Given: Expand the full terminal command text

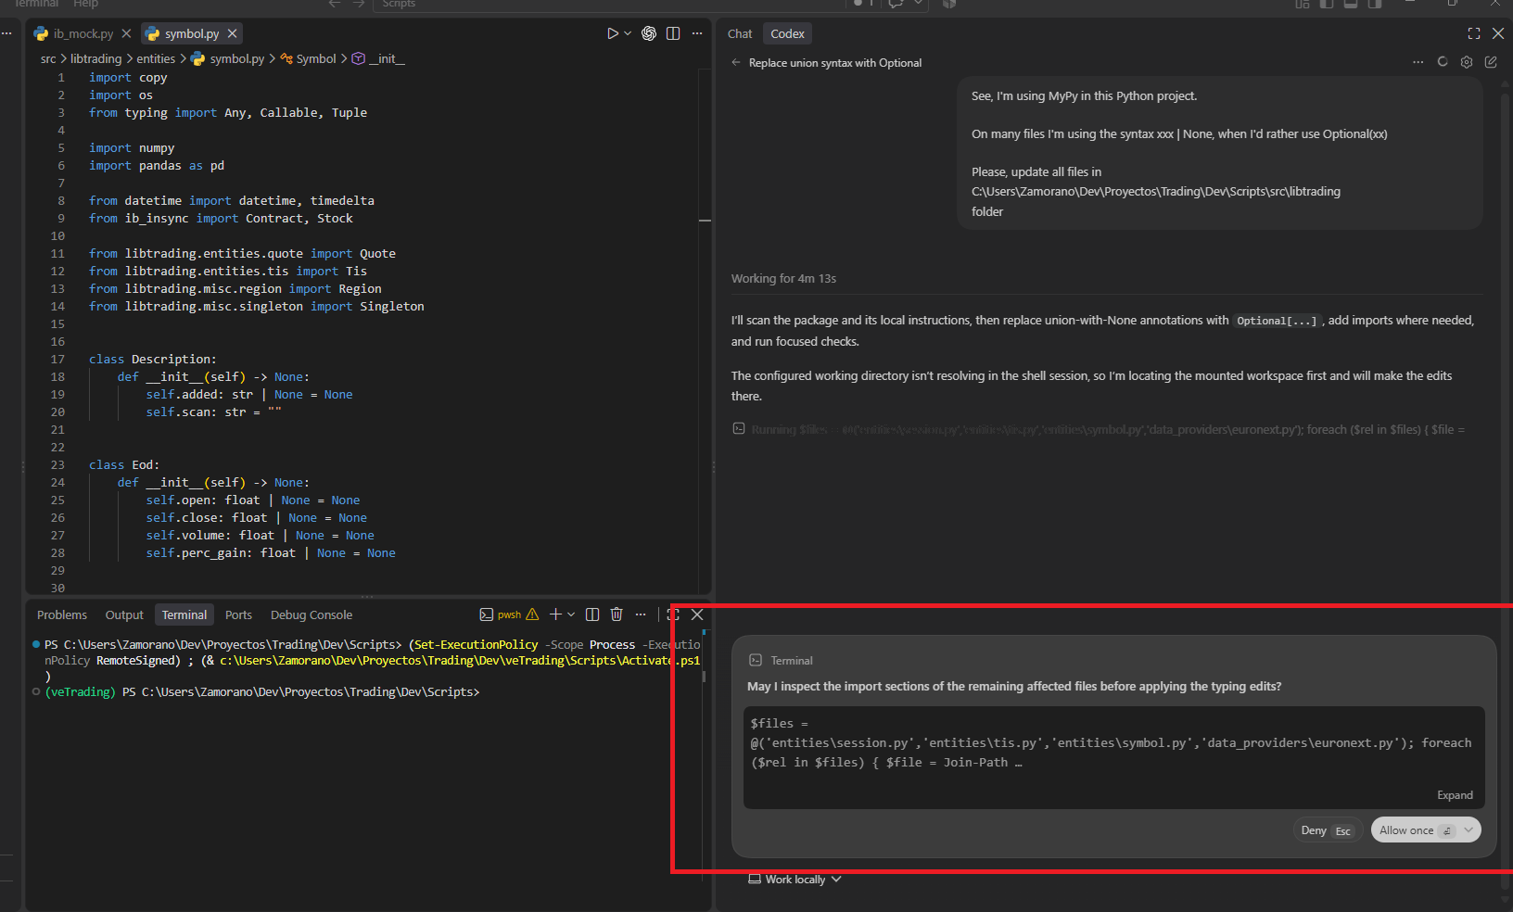Looking at the screenshot, I should coord(1455,795).
